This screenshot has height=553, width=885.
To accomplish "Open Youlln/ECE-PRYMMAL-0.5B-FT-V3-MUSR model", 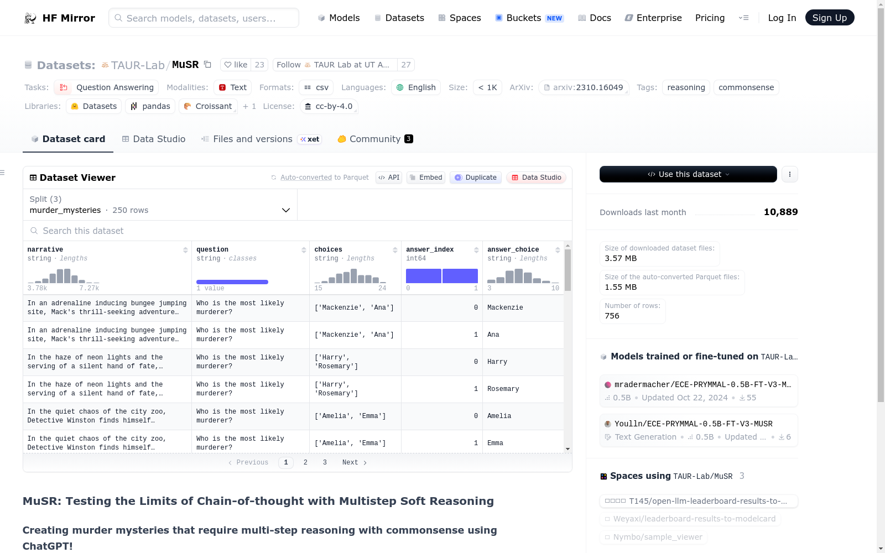I will pos(699,430).
